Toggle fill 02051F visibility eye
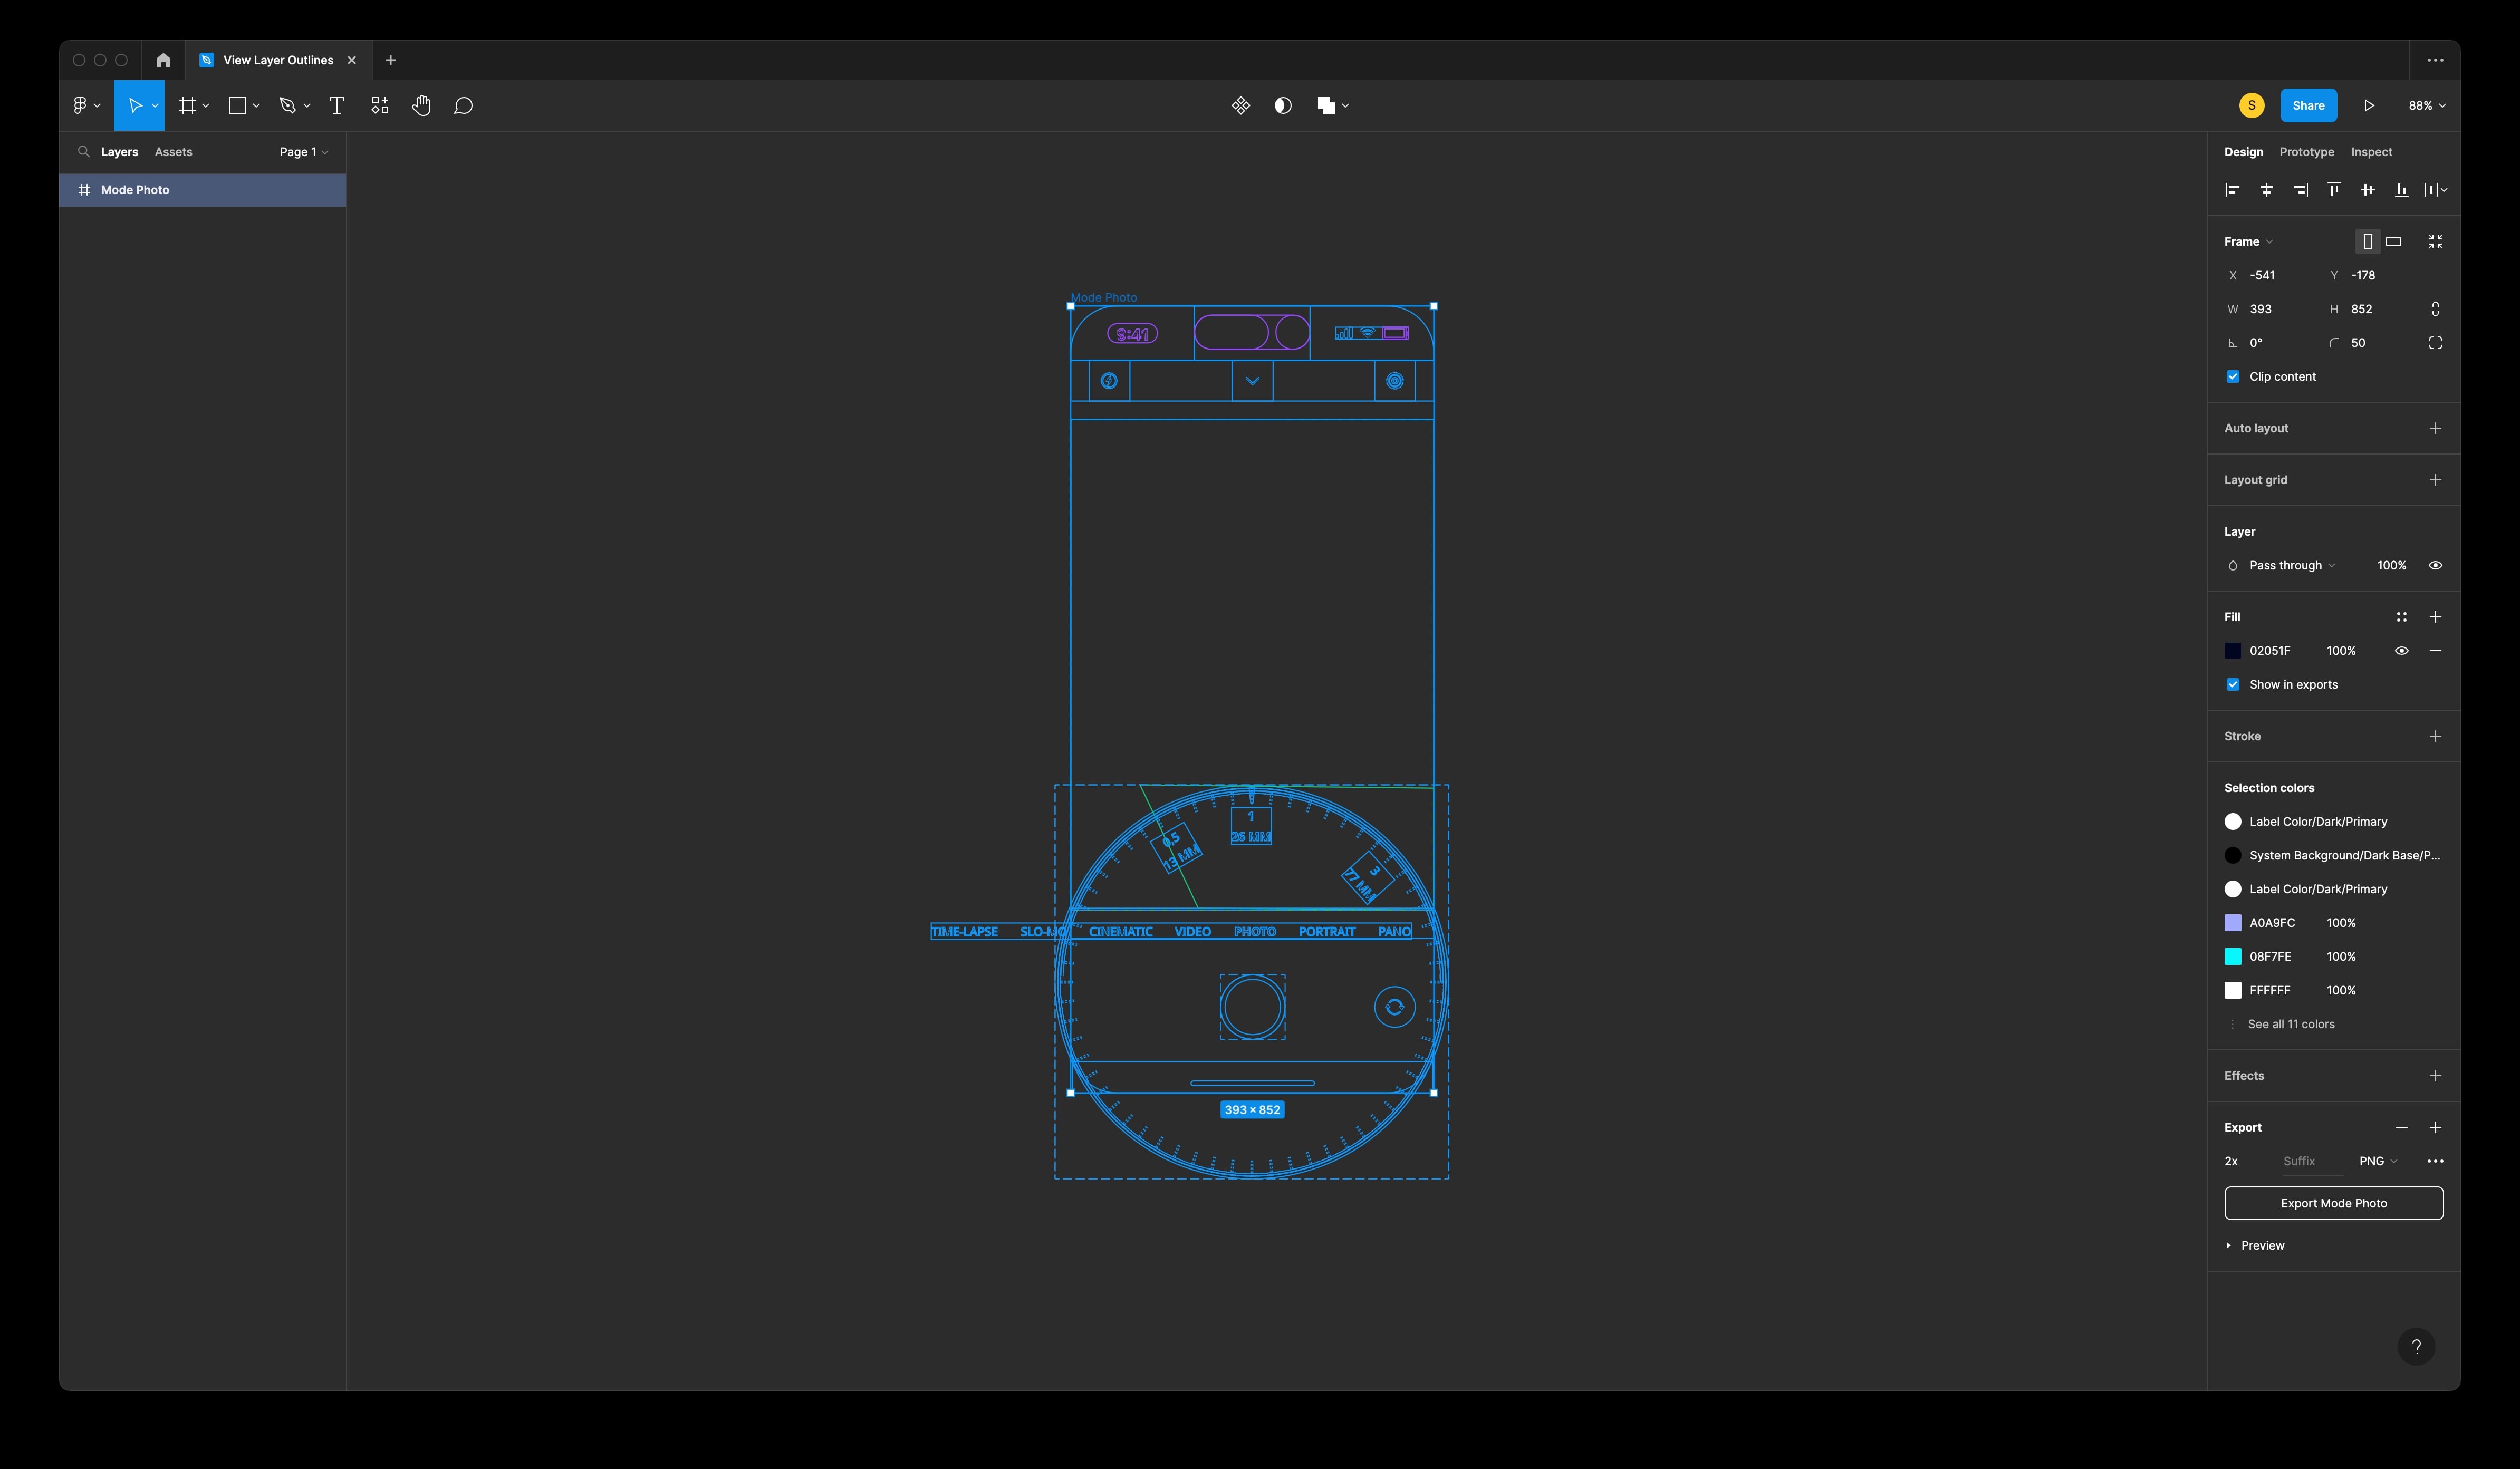 click(x=2401, y=651)
